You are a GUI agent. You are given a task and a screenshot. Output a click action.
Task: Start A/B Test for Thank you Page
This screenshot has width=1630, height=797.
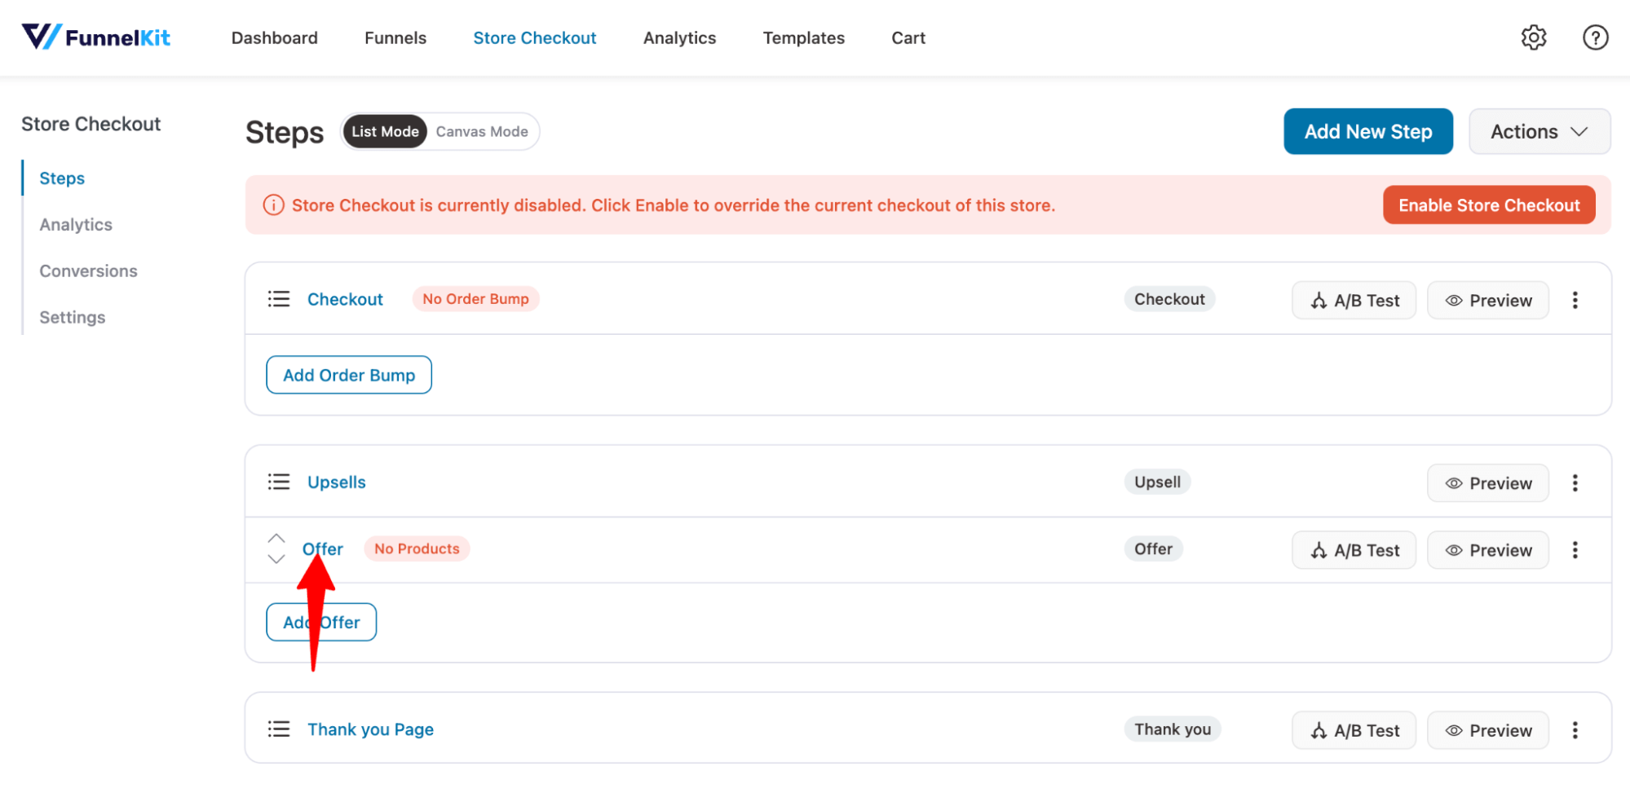click(x=1354, y=730)
